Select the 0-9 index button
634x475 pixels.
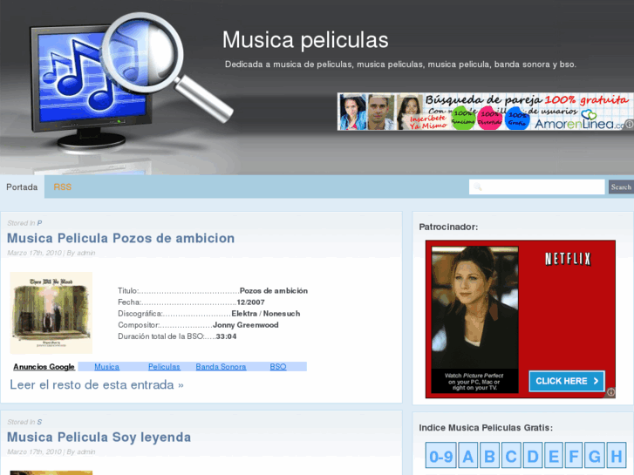[x=440, y=456]
